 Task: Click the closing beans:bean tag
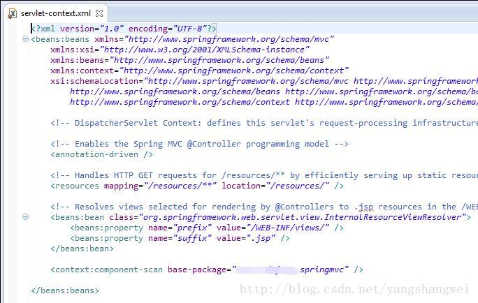(82, 249)
